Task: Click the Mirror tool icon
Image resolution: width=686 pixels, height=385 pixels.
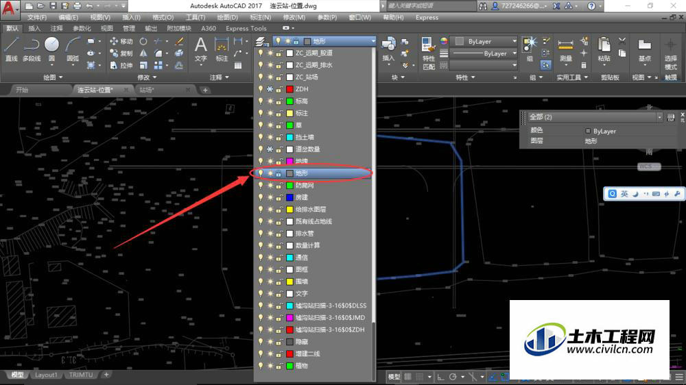Action: tap(143, 53)
